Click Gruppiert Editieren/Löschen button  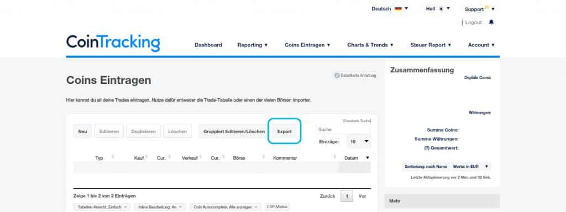pyautogui.click(x=234, y=131)
